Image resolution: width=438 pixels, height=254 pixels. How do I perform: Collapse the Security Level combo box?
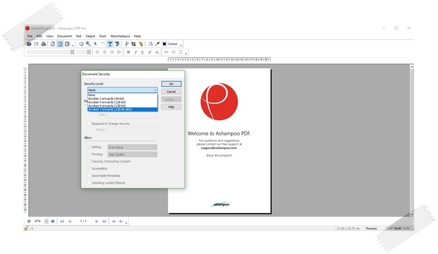[x=155, y=90]
